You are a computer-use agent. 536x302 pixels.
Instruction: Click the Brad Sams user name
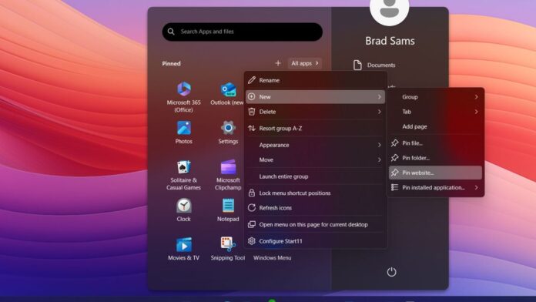coord(390,41)
